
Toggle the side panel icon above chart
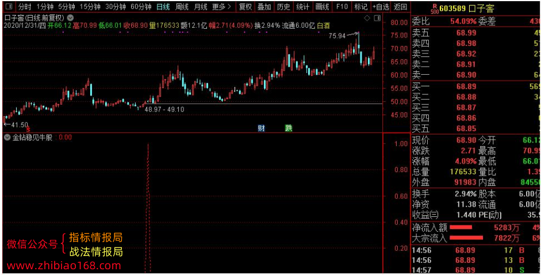pos(378,18)
